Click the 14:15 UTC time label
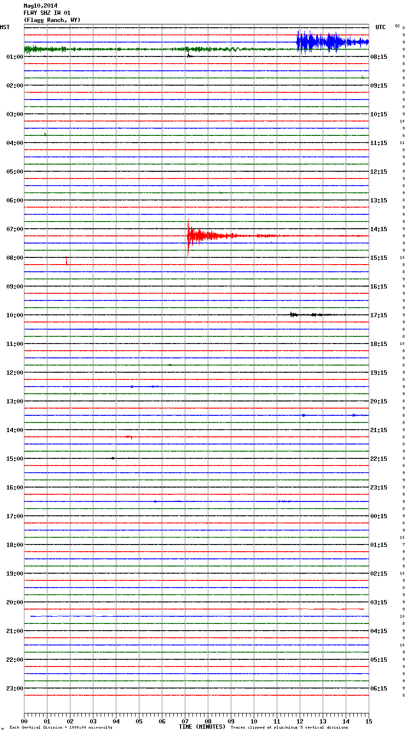This screenshot has width=407, height=734. coord(379,229)
